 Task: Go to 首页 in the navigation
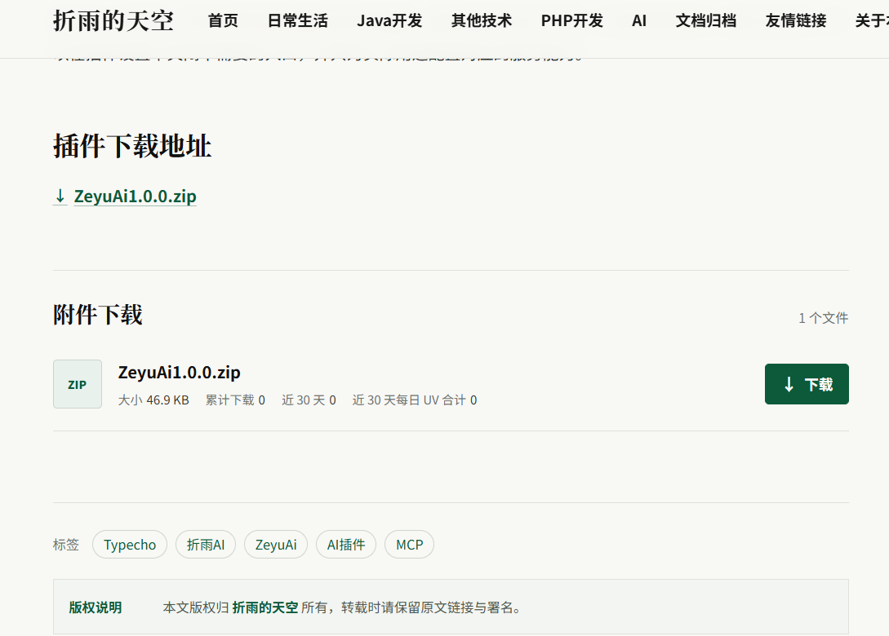[x=223, y=21]
